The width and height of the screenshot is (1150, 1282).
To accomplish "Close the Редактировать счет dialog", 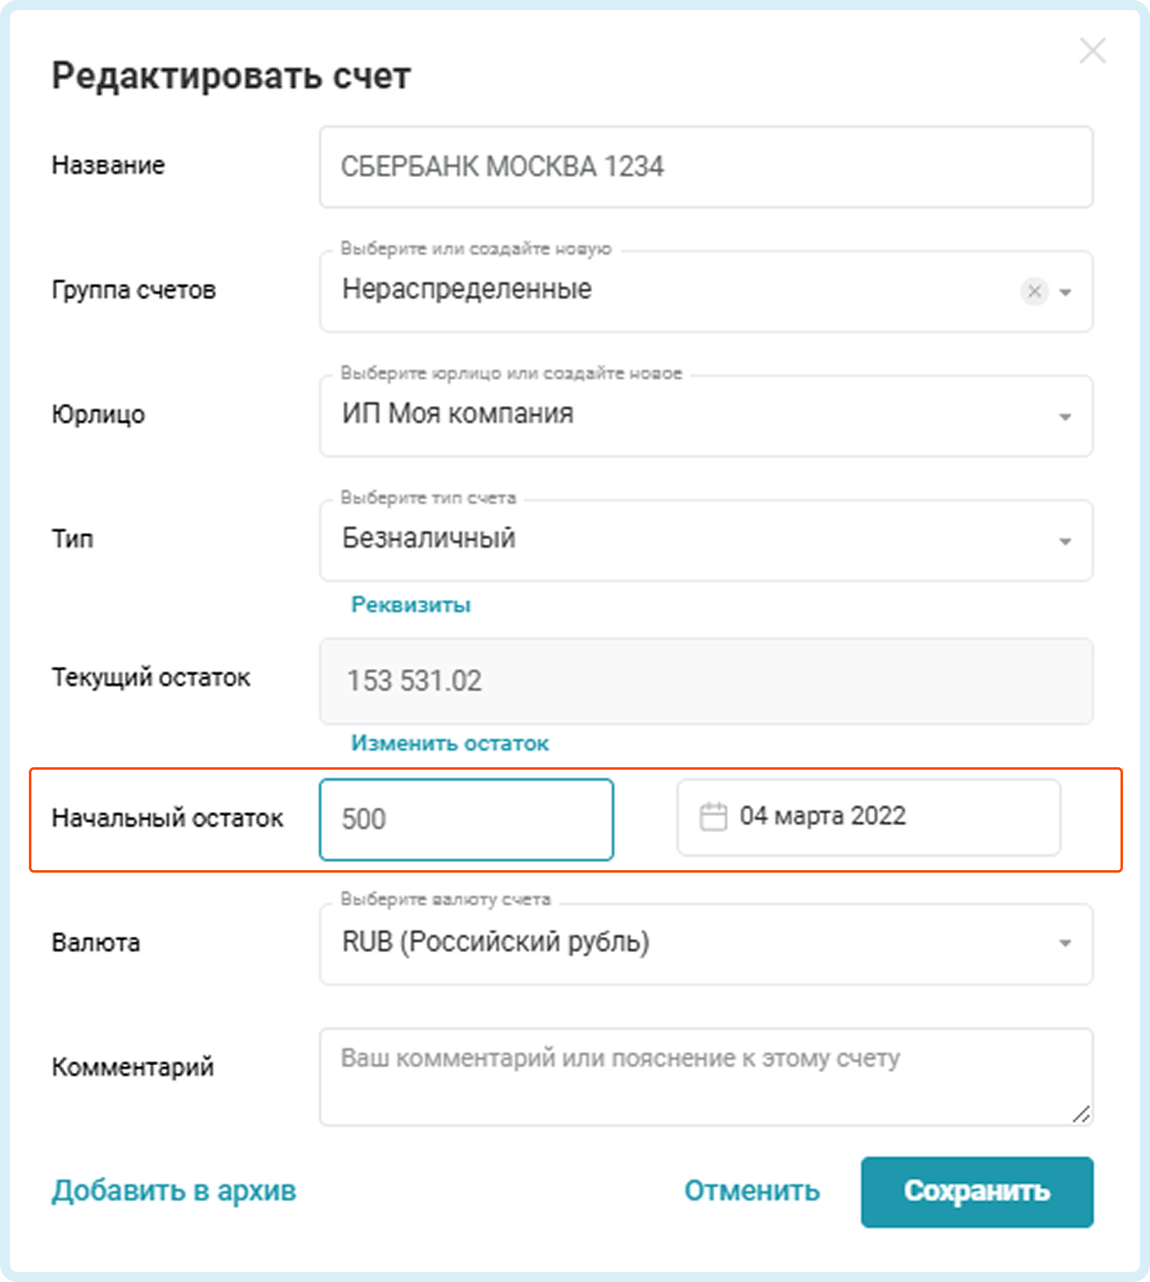I will tap(1092, 51).
